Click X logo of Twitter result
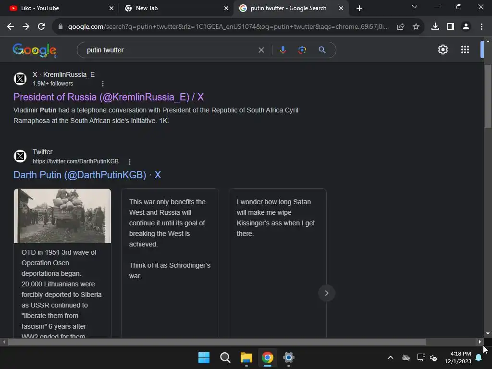This screenshot has height=369, width=492. [x=20, y=156]
